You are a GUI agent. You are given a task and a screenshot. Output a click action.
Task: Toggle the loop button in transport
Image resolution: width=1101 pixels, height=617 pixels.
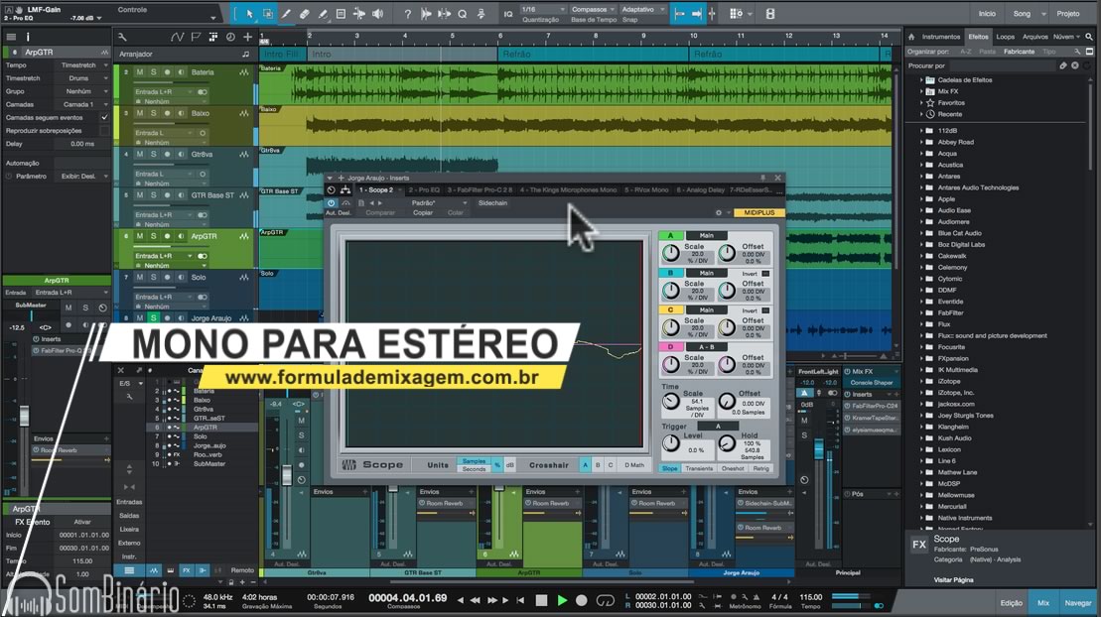pyautogui.click(x=606, y=600)
